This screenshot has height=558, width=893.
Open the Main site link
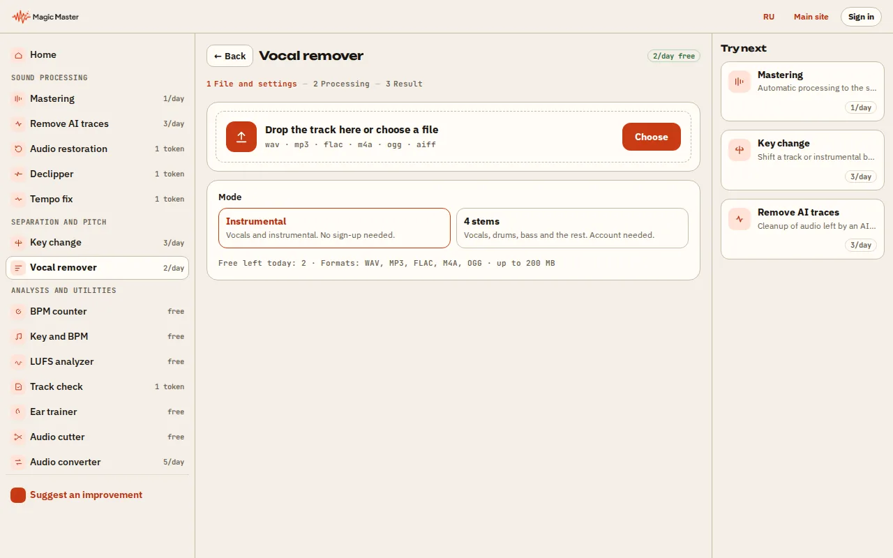point(811,17)
